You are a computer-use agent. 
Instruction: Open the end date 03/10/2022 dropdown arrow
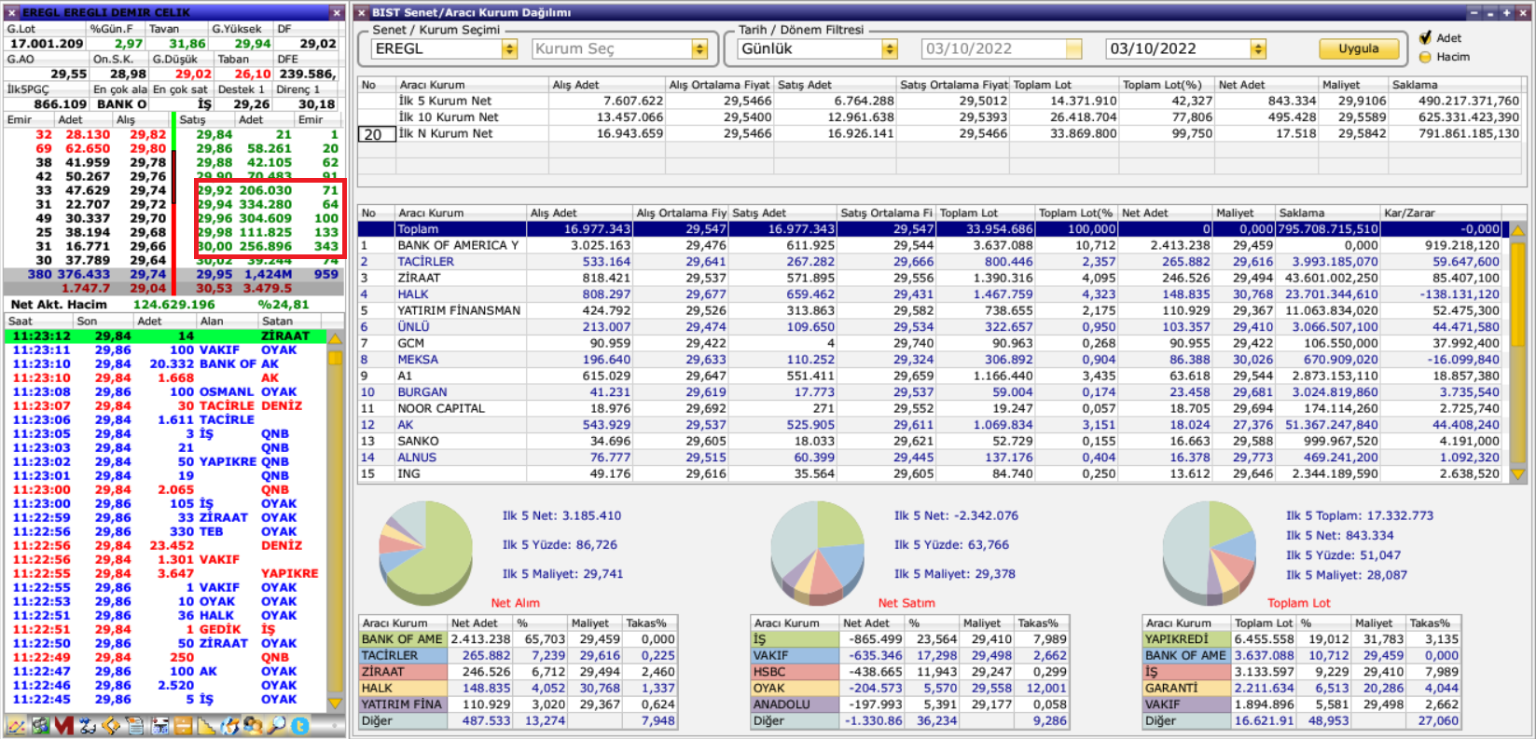click(x=1258, y=48)
